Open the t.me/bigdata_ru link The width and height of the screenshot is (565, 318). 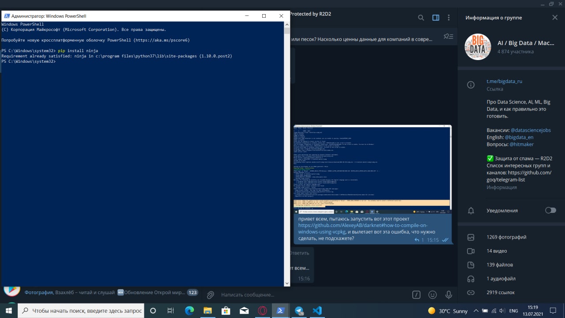(x=505, y=81)
